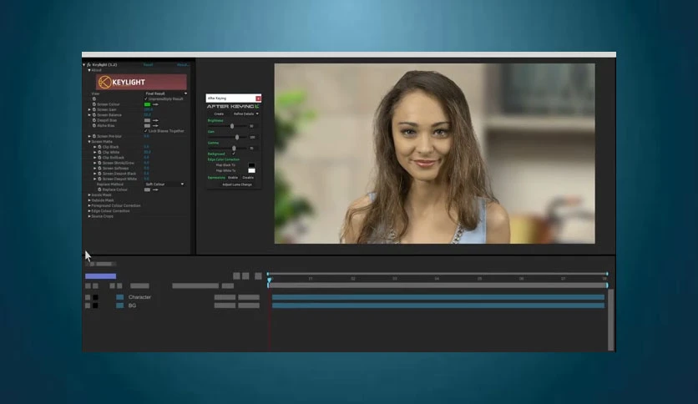Toggle the Clip Rollback stopwatch
This screenshot has height=404, width=698.
99,158
